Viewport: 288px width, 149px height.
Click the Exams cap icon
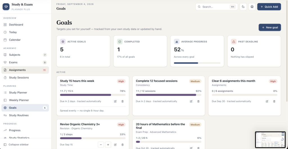[5, 62]
